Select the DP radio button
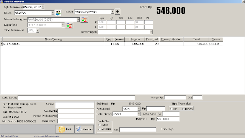 pos(171,109)
